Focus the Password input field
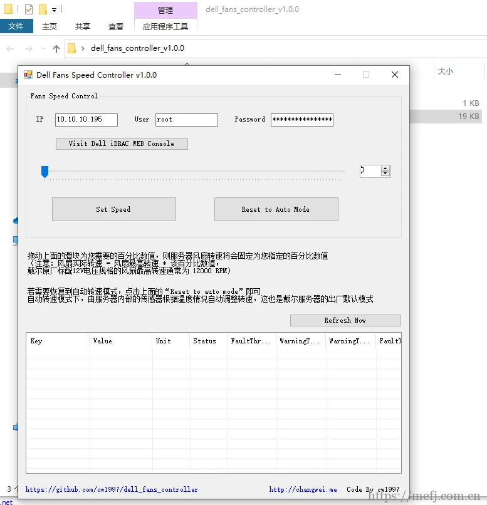The width and height of the screenshot is (487, 505). click(x=302, y=120)
